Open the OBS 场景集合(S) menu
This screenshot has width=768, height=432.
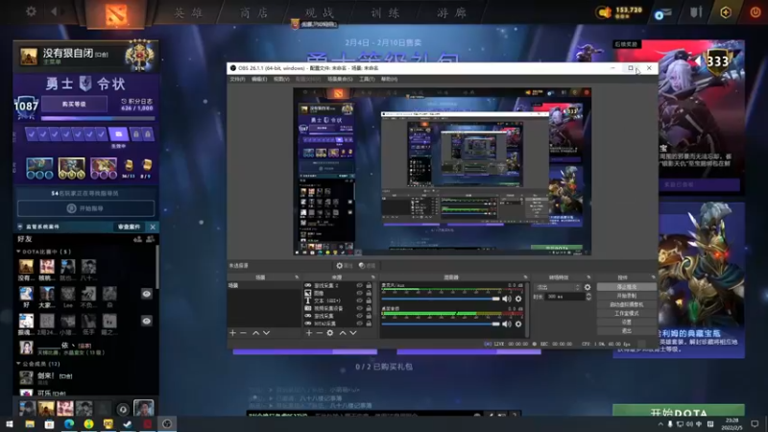pos(340,79)
